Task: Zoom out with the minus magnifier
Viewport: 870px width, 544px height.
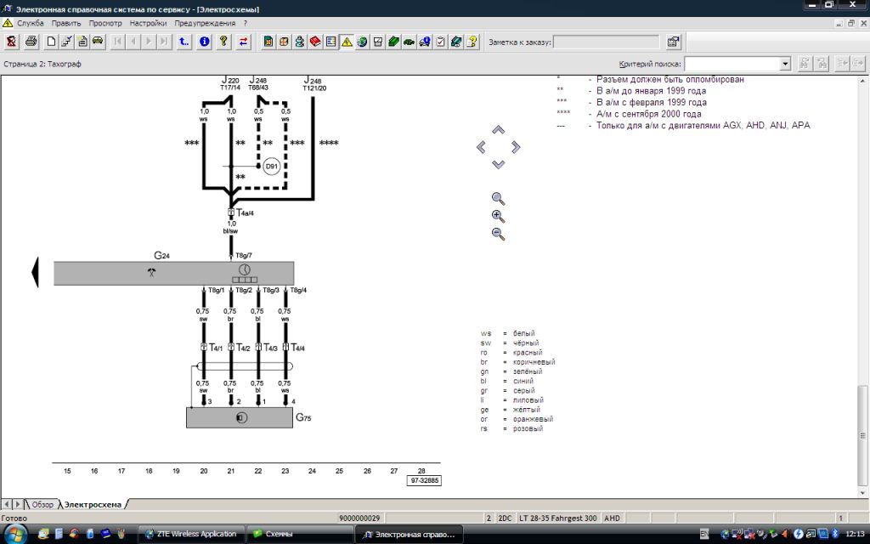Action: [x=498, y=234]
